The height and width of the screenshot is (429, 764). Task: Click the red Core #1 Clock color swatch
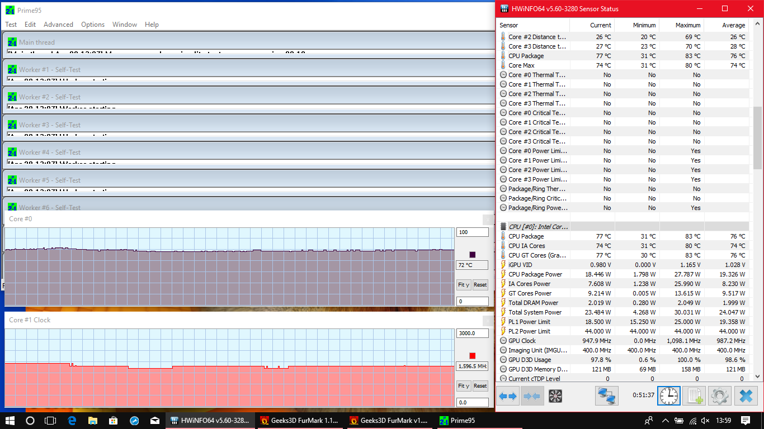click(x=472, y=356)
